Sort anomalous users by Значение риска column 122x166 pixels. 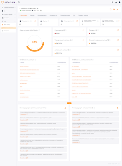coord(114,62)
